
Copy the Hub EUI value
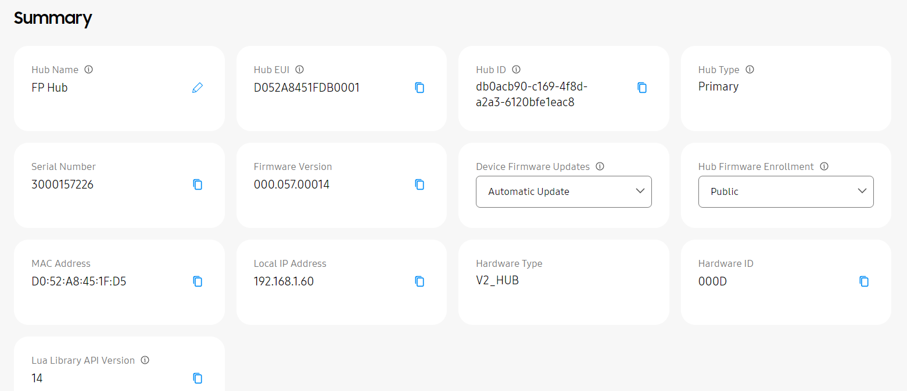pyautogui.click(x=420, y=88)
